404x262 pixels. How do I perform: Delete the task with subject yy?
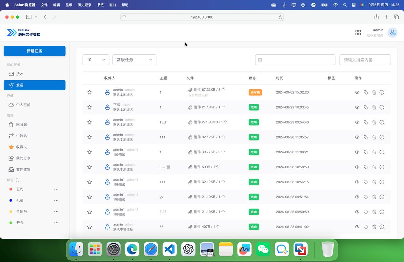(374, 197)
